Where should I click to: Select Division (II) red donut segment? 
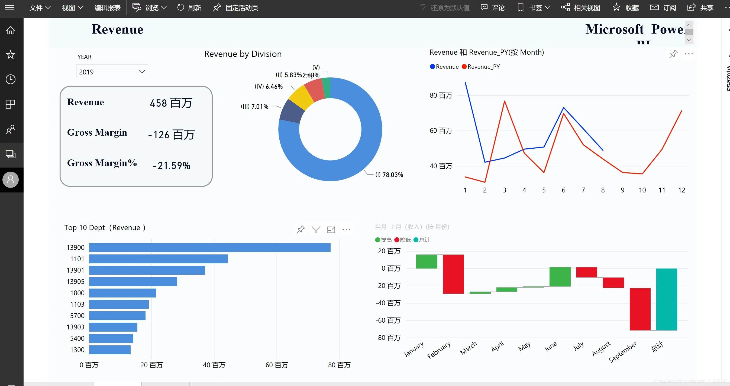pos(315,90)
